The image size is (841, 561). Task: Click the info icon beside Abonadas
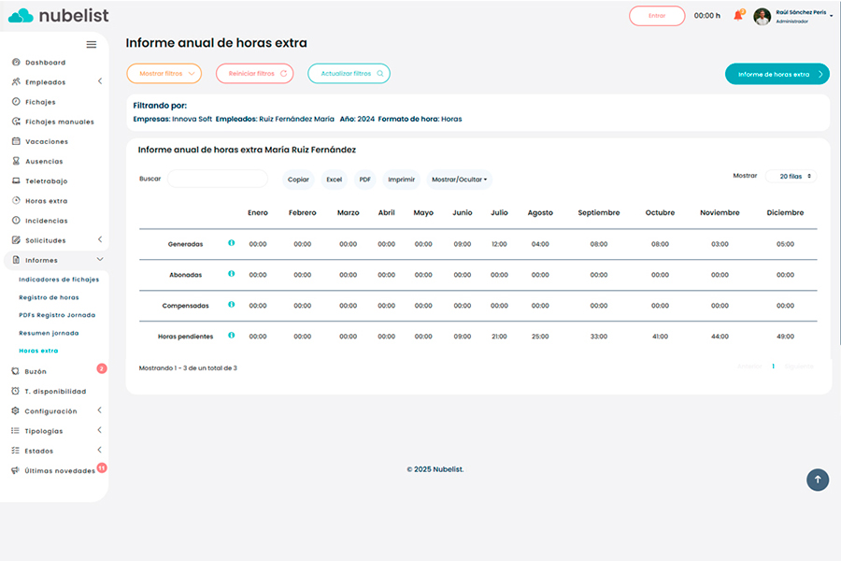click(231, 274)
